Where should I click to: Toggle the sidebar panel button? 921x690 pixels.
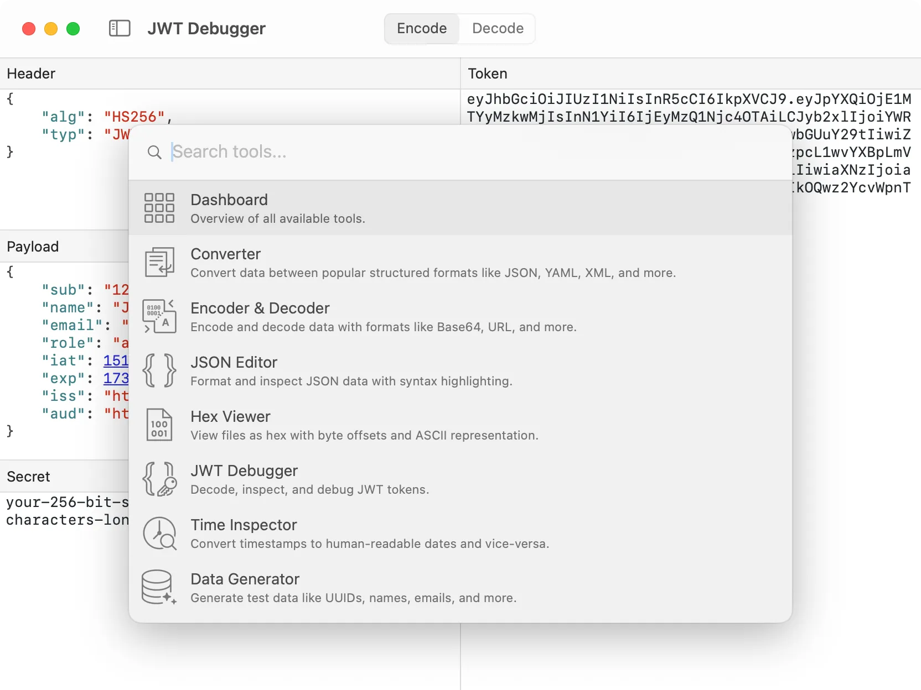120,28
